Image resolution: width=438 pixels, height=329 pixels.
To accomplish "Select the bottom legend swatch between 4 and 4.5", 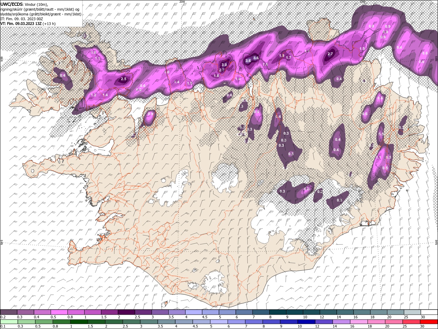I will pyautogui.click(x=184, y=322).
